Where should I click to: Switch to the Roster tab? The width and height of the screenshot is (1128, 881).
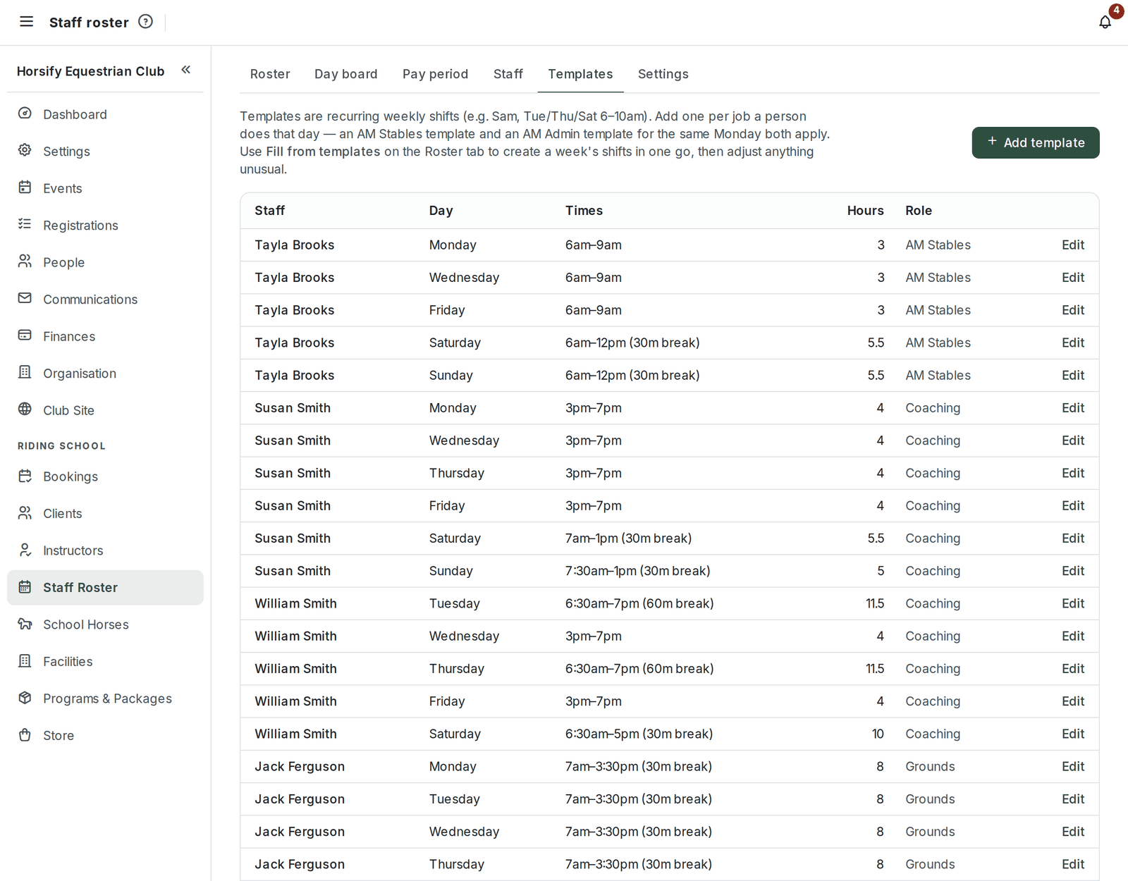point(270,74)
